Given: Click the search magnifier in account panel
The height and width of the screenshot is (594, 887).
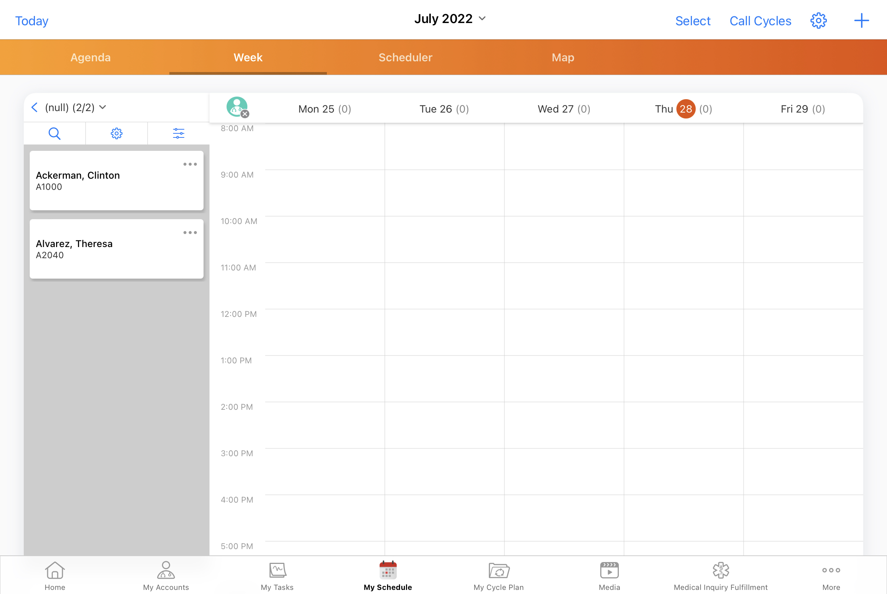Looking at the screenshot, I should pos(55,133).
